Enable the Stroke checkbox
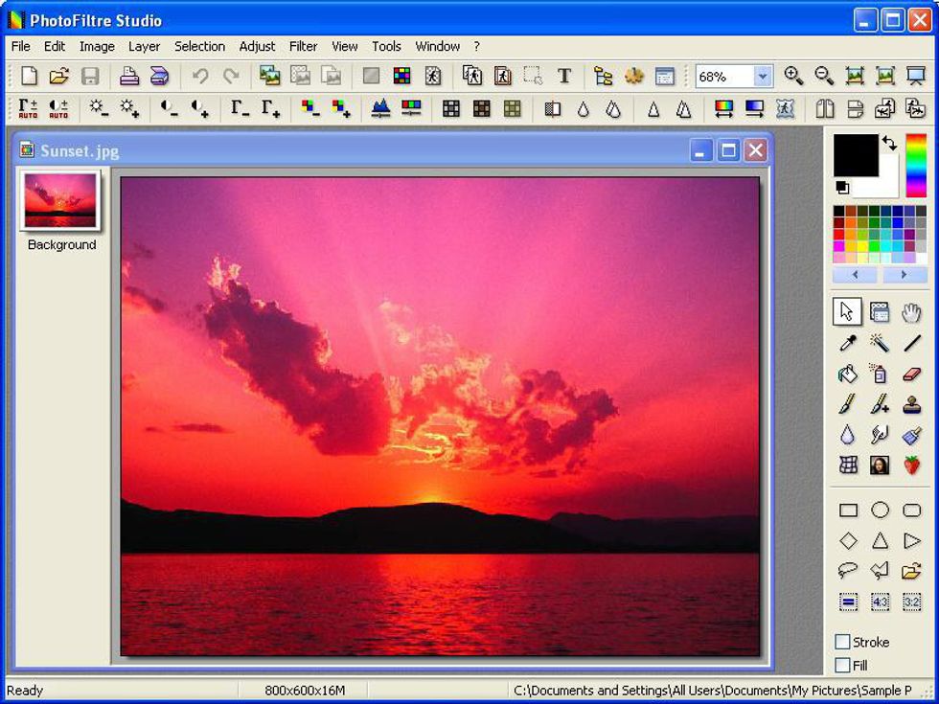939x704 pixels. [x=843, y=642]
